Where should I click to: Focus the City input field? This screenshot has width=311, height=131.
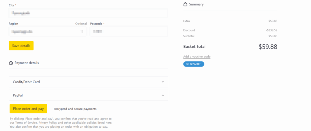tap(88, 13)
